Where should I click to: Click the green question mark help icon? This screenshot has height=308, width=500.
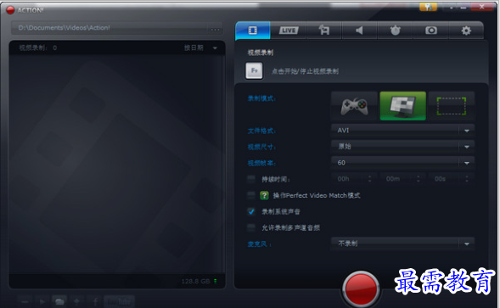(264, 195)
